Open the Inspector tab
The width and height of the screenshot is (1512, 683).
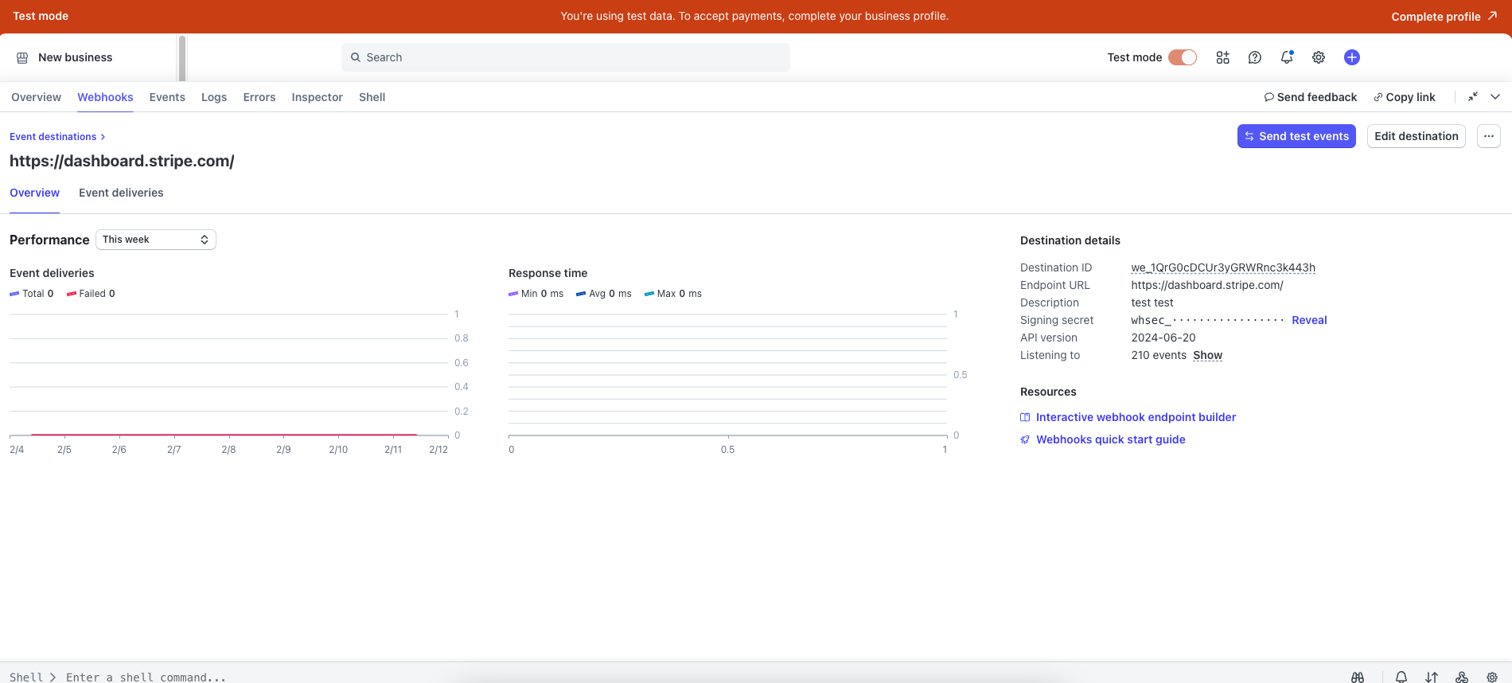[x=317, y=97]
